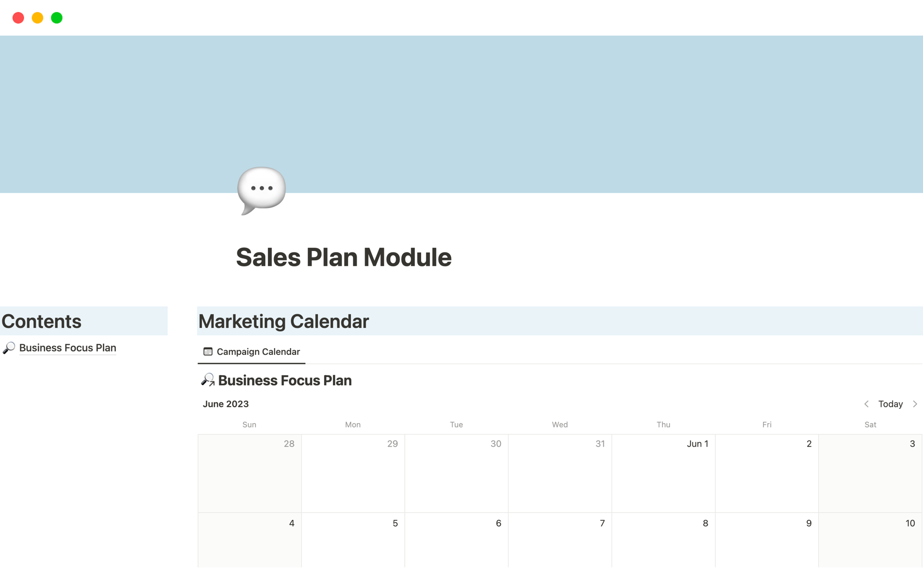
Task: Minimize the window using the yellow button
Action: click(37, 18)
